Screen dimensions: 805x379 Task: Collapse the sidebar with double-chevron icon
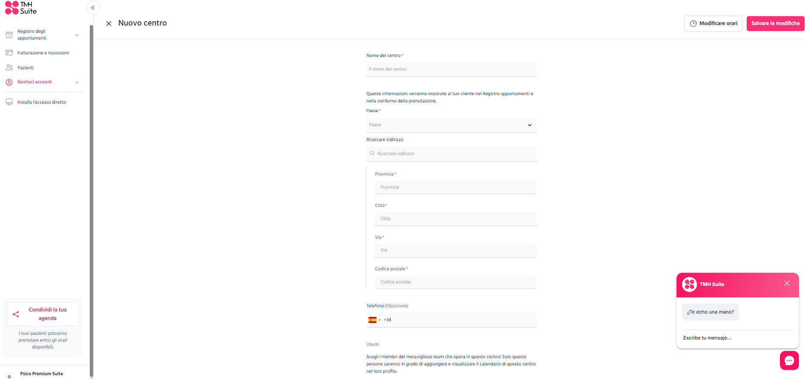93,8
